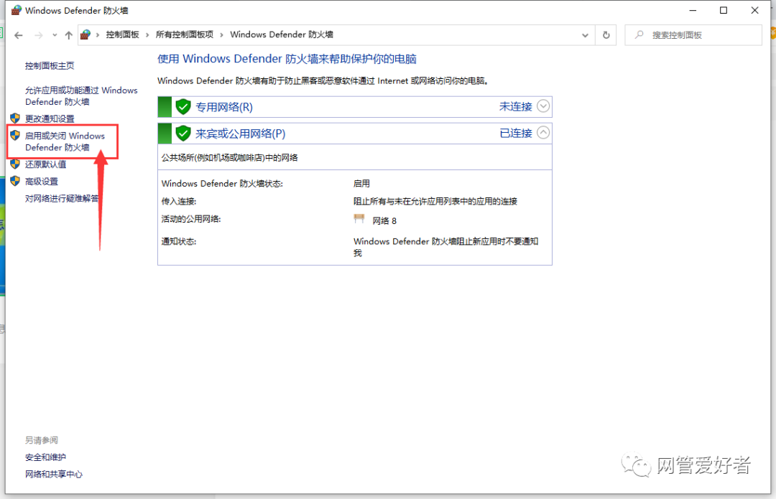Open 高级设置 link
Screen dimensions: 776x499
pyautogui.click(x=42, y=182)
